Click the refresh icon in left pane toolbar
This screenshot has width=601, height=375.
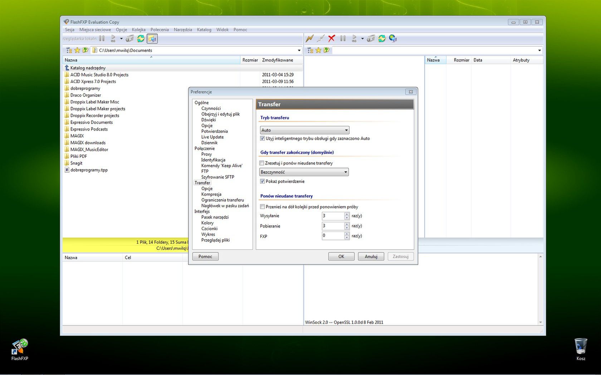141,38
